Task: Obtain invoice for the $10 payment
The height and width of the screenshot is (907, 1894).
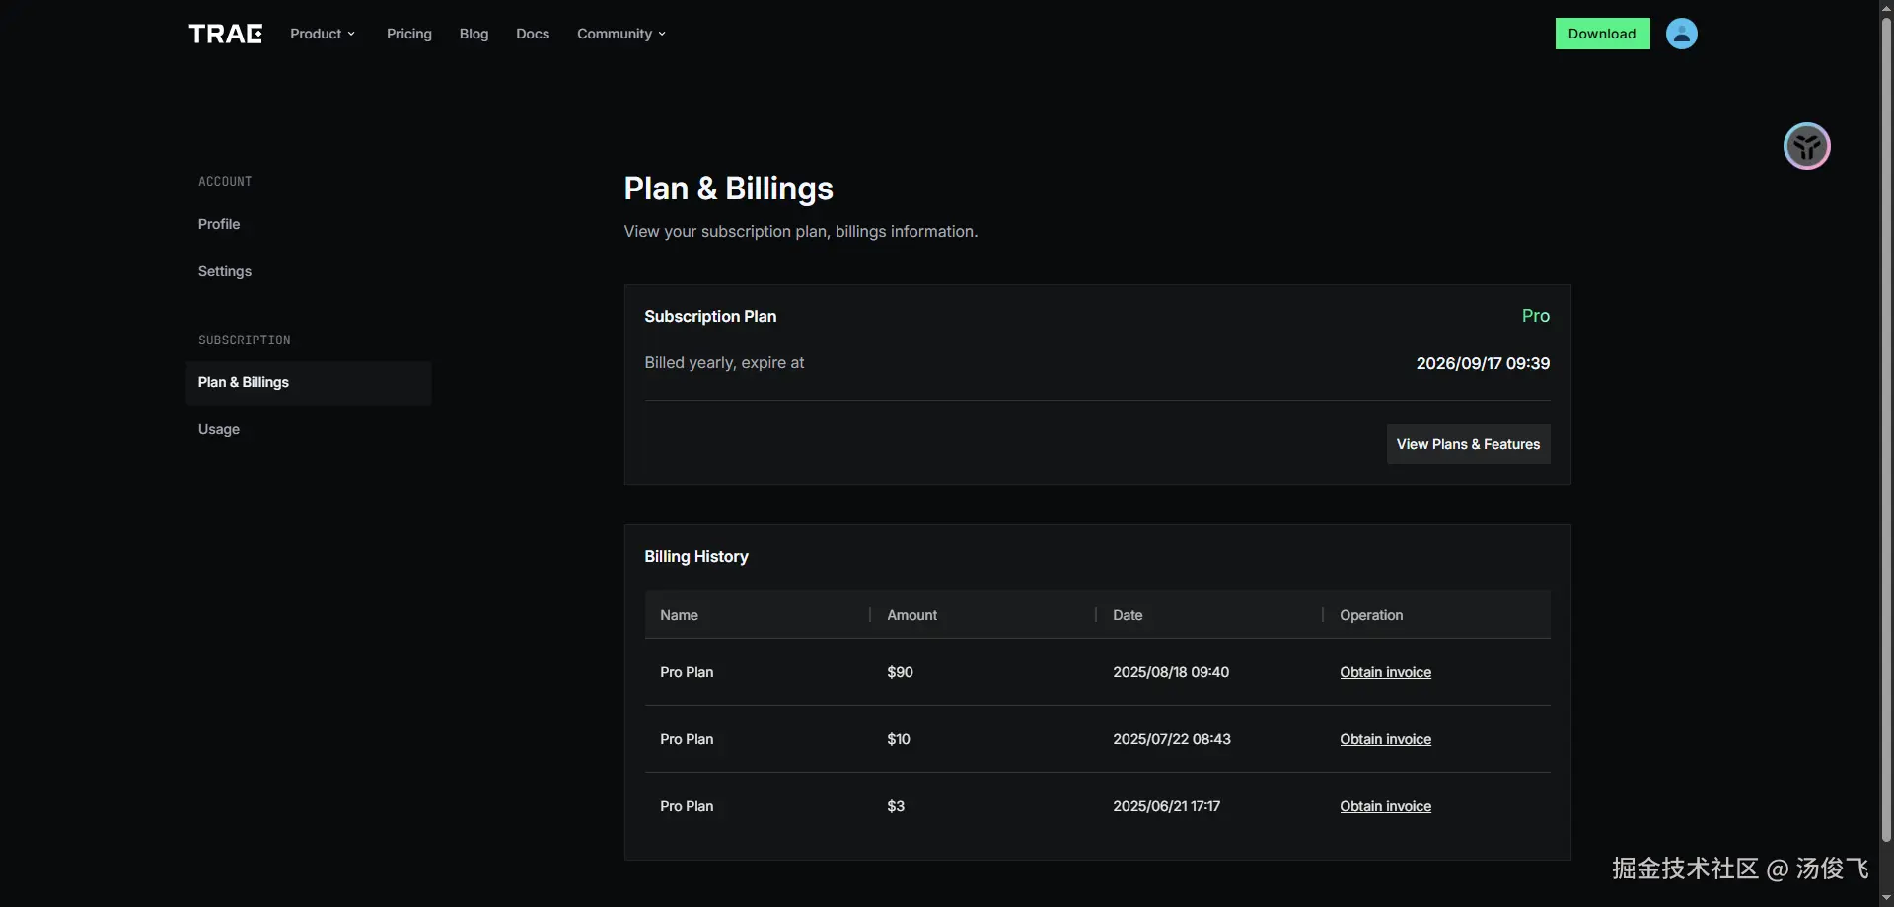Action: tap(1385, 739)
